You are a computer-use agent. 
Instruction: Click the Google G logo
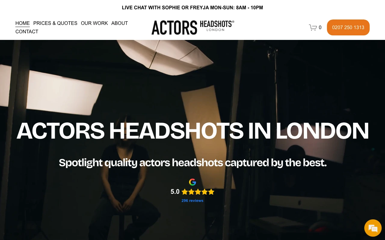pos(192,182)
